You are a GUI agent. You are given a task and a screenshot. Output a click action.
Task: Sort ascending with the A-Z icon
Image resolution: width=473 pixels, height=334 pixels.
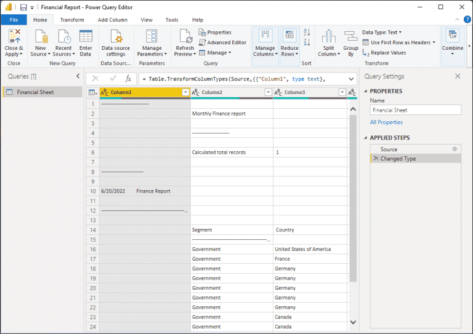coord(307,32)
